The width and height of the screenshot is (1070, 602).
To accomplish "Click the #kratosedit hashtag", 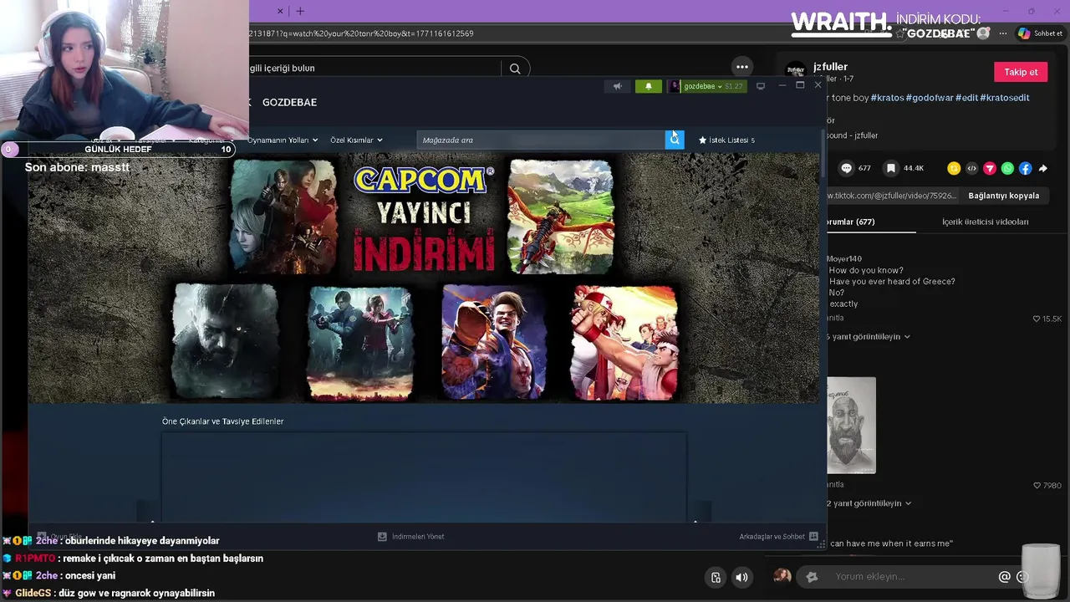I will click(1004, 98).
